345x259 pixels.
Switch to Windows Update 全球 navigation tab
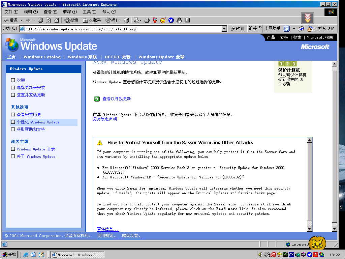click(161, 57)
